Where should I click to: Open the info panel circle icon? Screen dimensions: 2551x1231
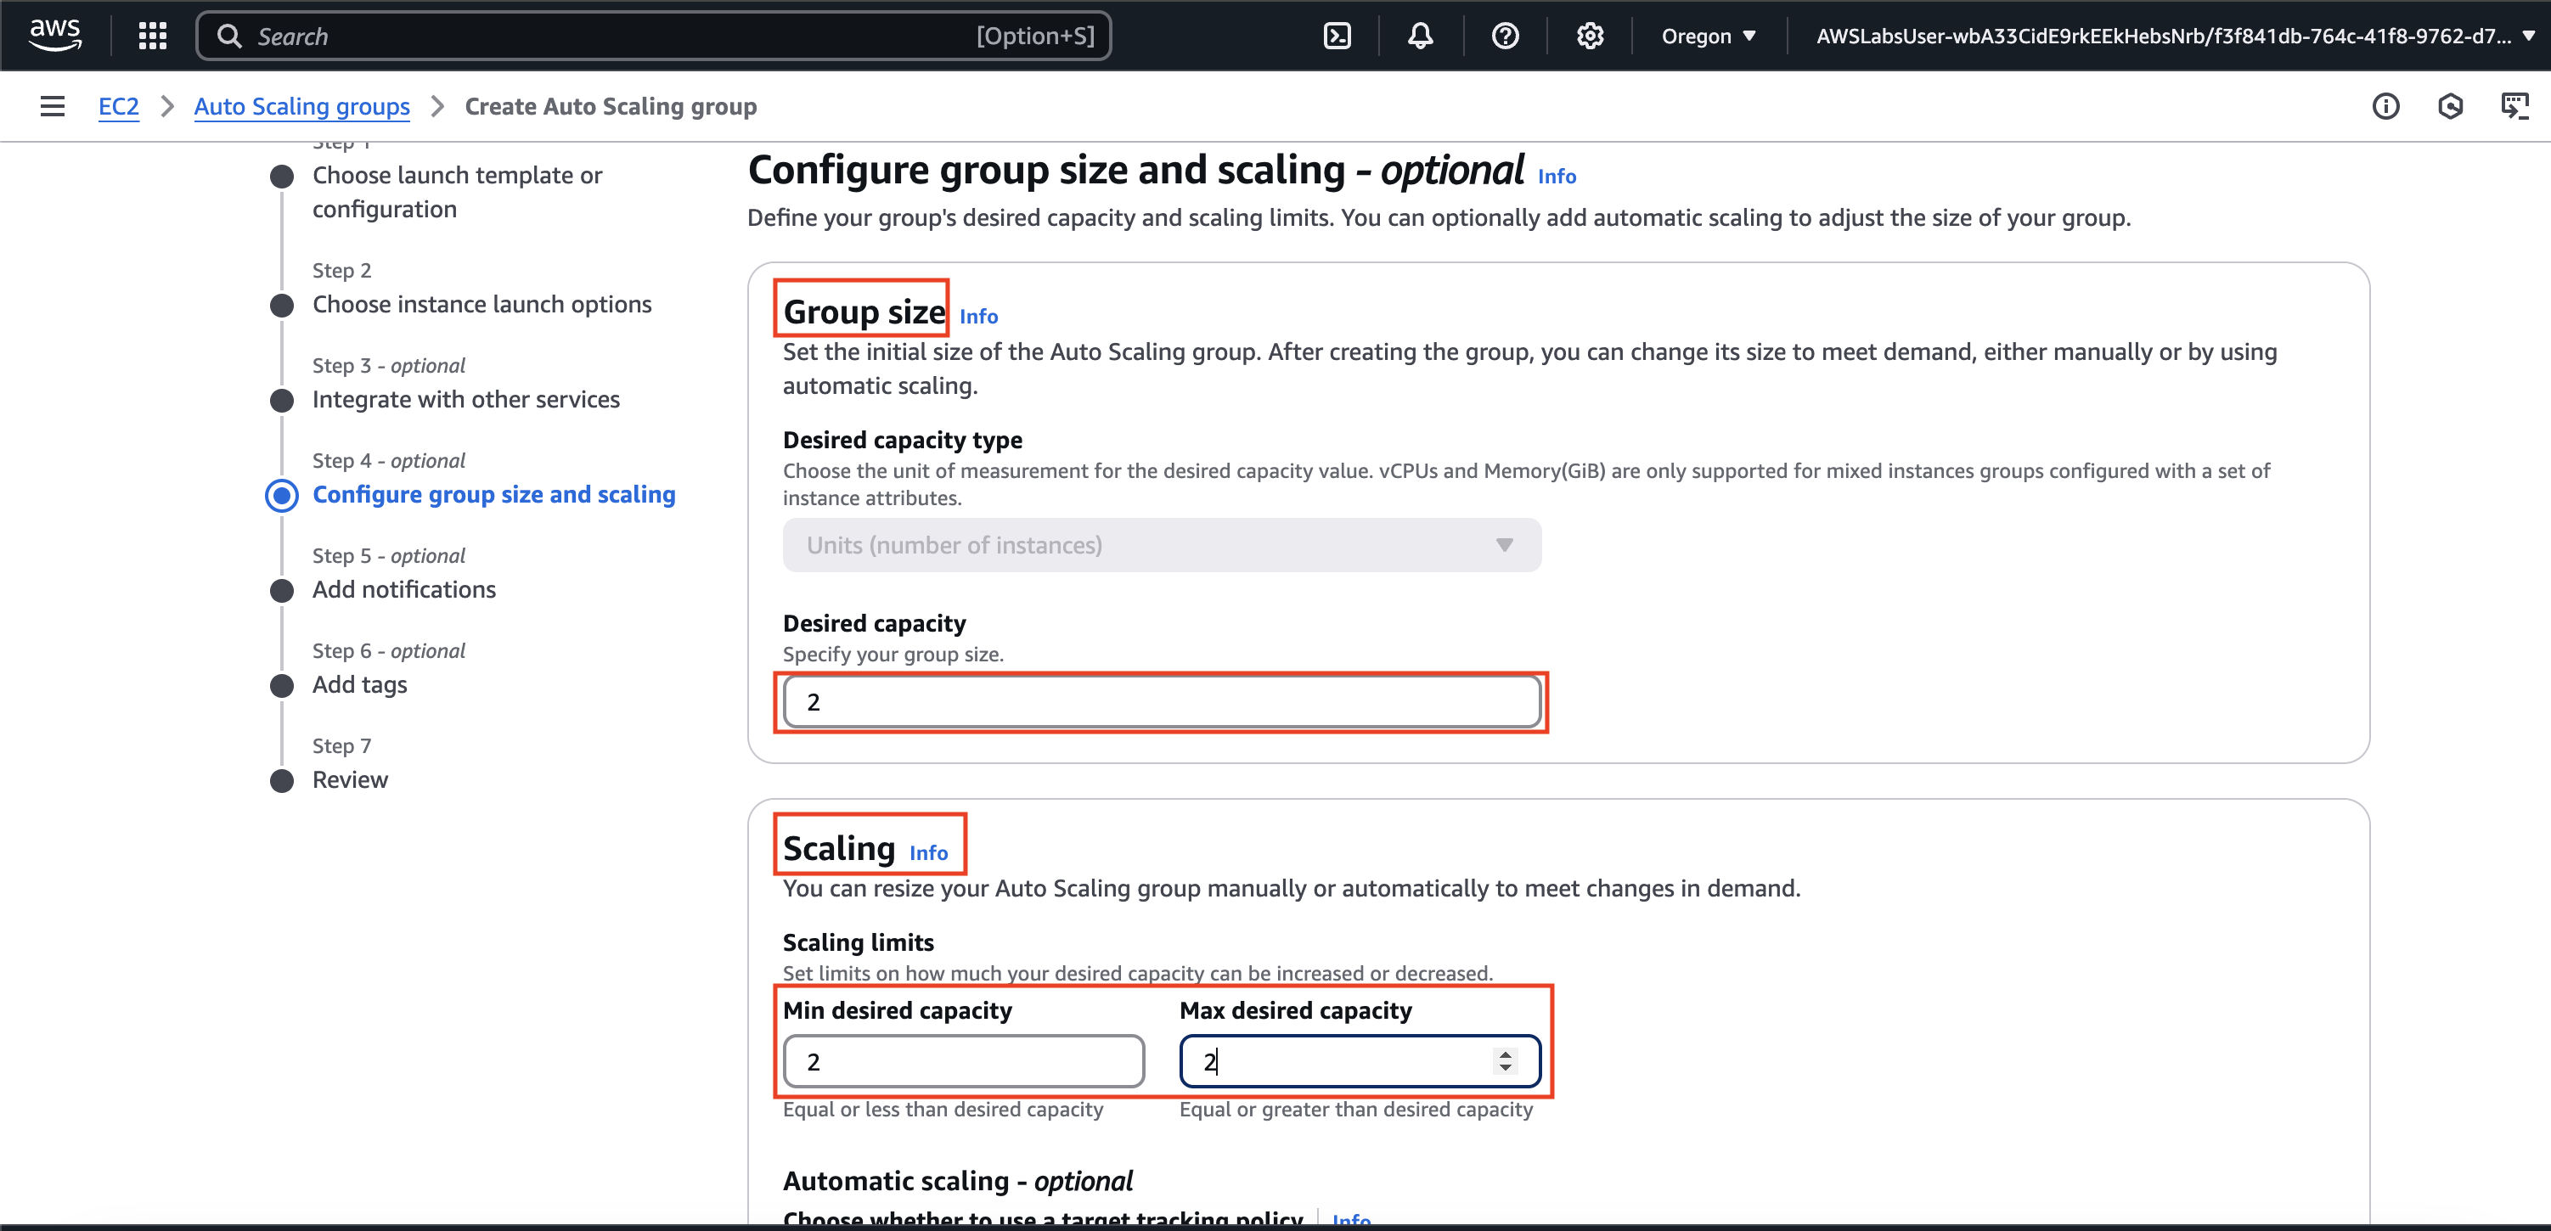2385,106
